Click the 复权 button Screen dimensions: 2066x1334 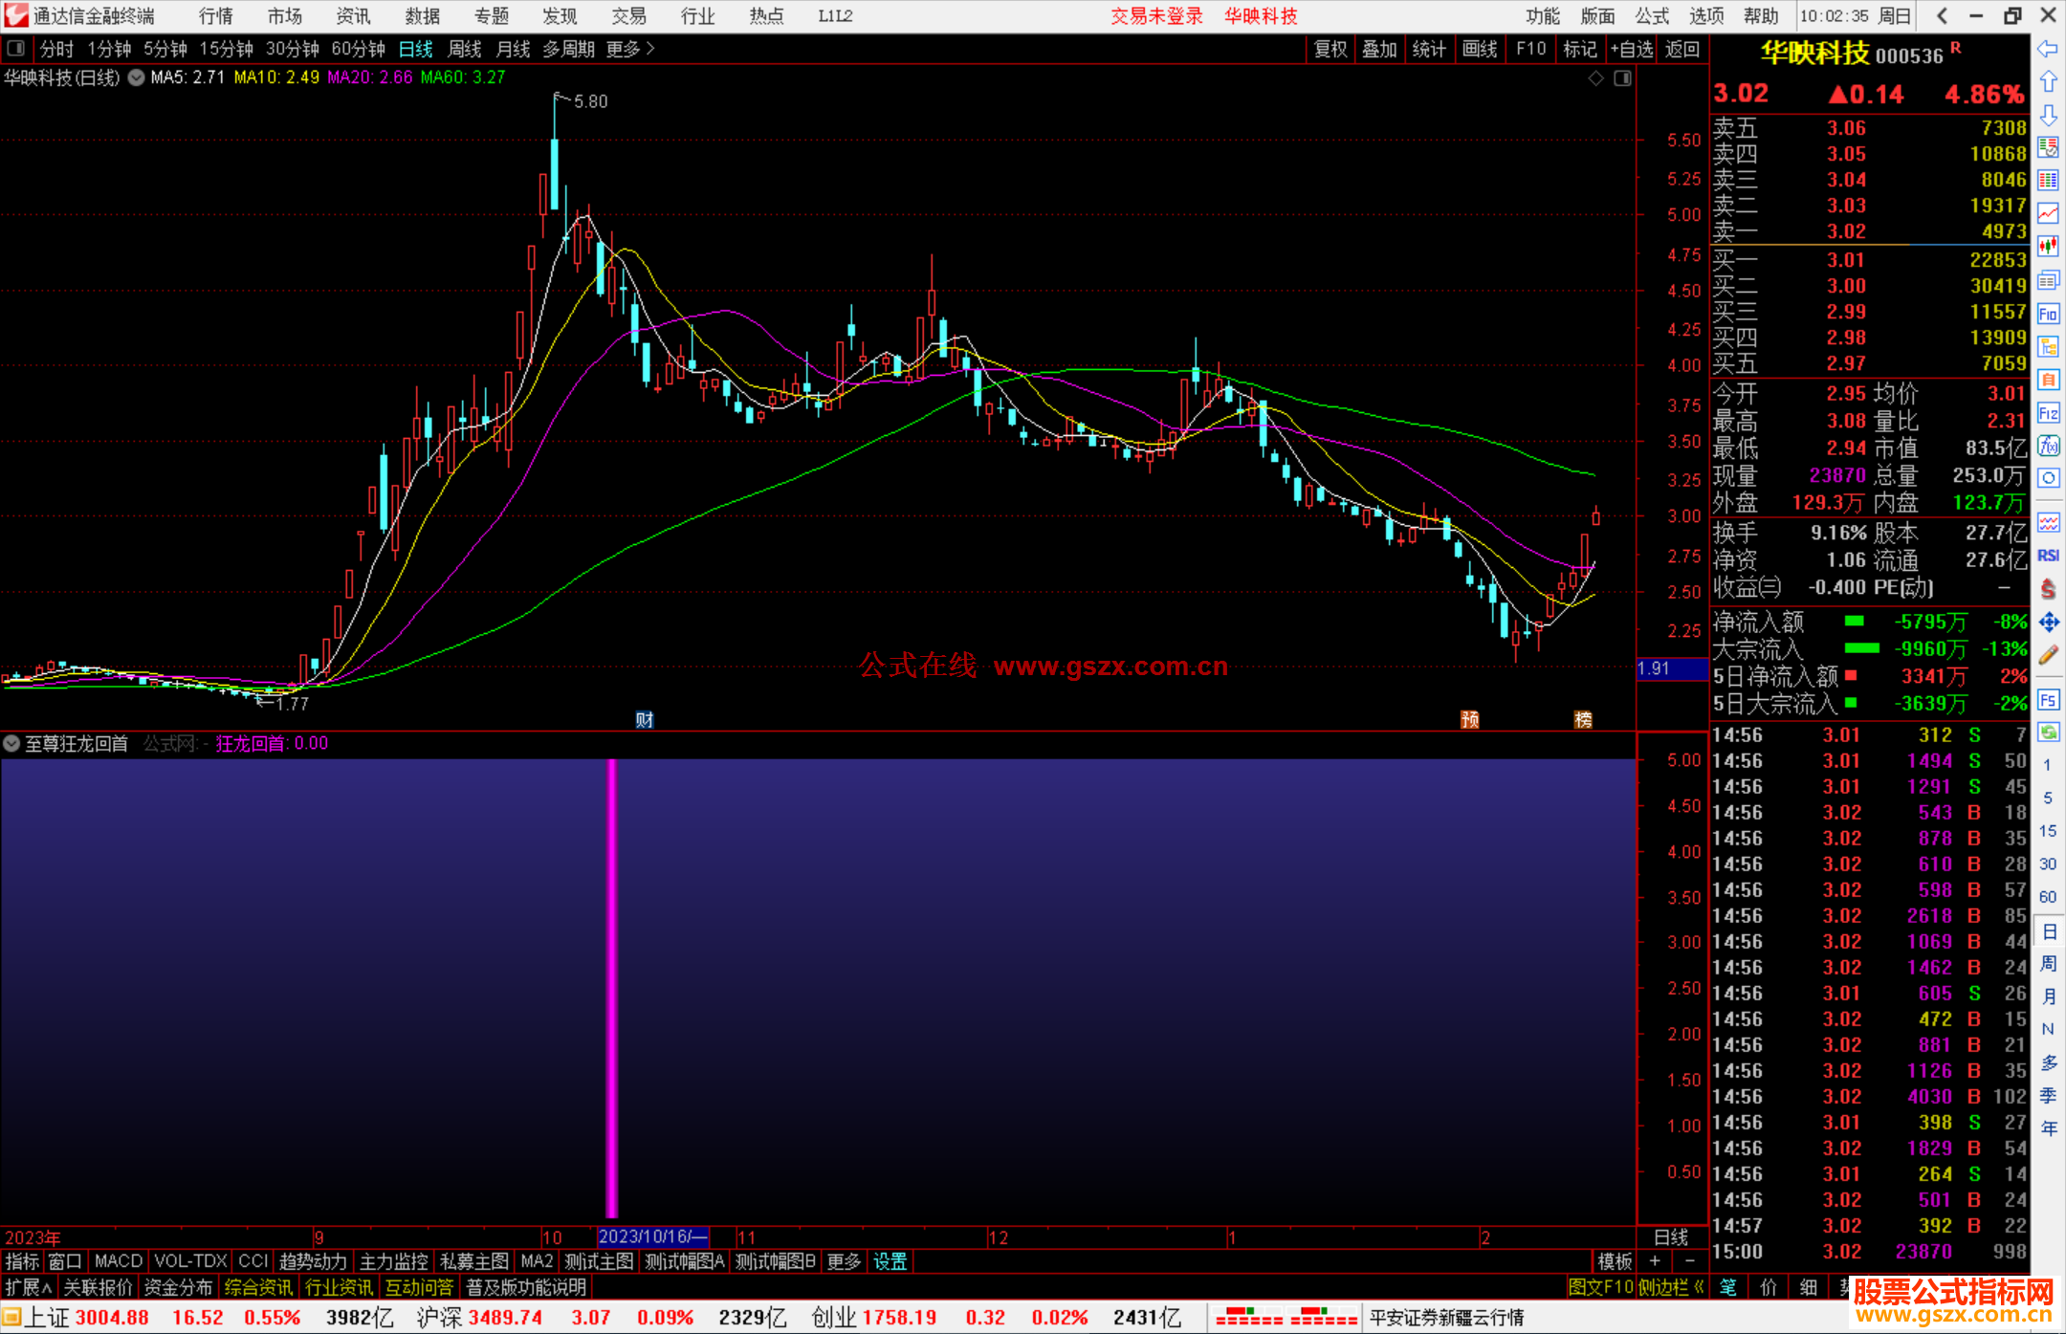click(1330, 49)
